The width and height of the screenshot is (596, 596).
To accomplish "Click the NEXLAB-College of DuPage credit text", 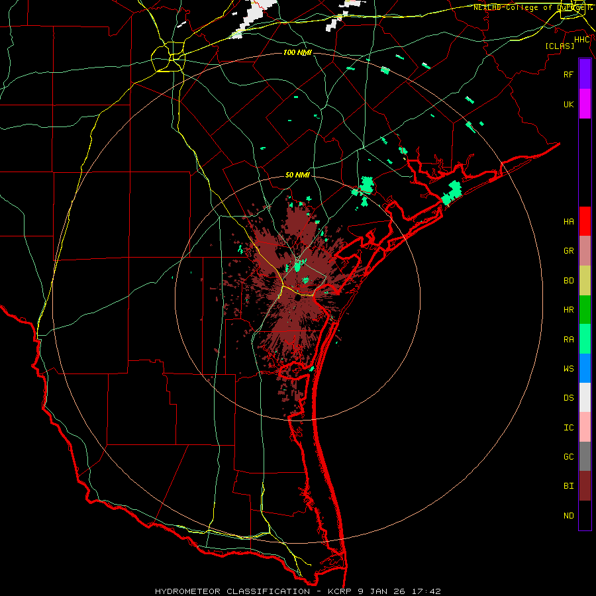I will (x=532, y=7).
